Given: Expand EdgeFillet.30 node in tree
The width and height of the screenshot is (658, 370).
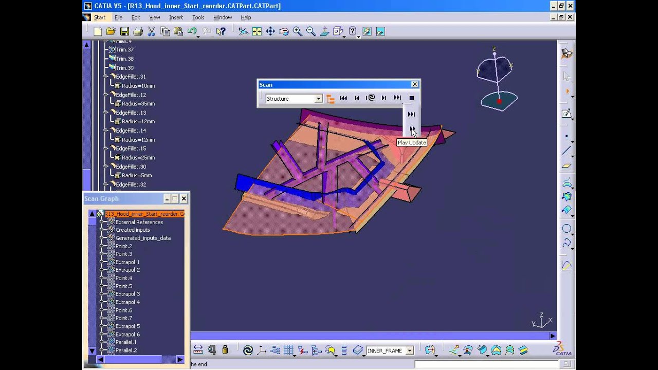Looking at the screenshot, I should (105, 166).
